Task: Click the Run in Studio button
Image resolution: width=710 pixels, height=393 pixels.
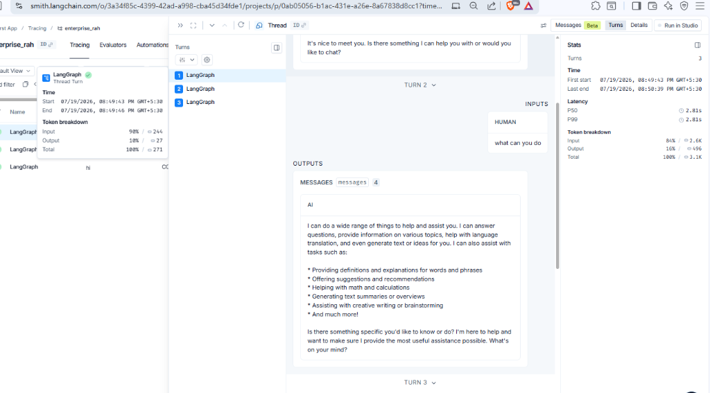Action: pyautogui.click(x=678, y=26)
